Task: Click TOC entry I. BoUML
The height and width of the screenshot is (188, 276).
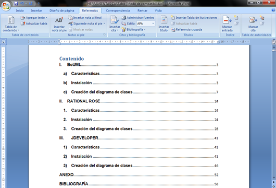Action: pyautogui.click(x=139, y=65)
